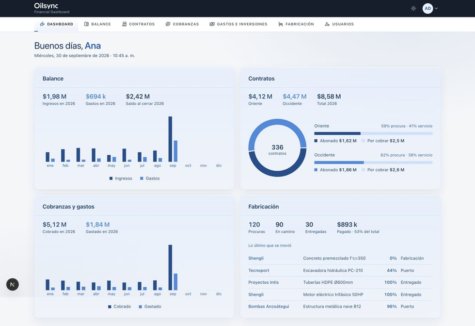The width and height of the screenshot is (475, 326).
Task: Open the Fabricación card heading
Action: [x=264, y=207]
